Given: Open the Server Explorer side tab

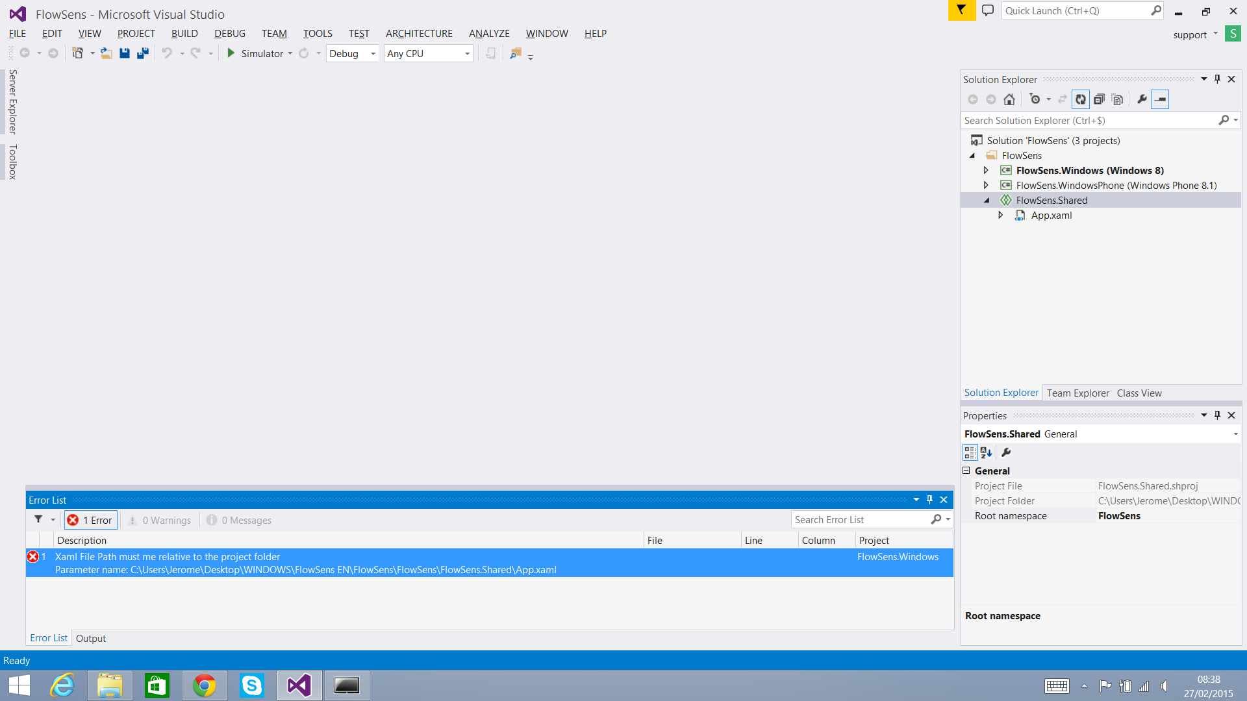Looking at the screenshot, I should (12, 101).
